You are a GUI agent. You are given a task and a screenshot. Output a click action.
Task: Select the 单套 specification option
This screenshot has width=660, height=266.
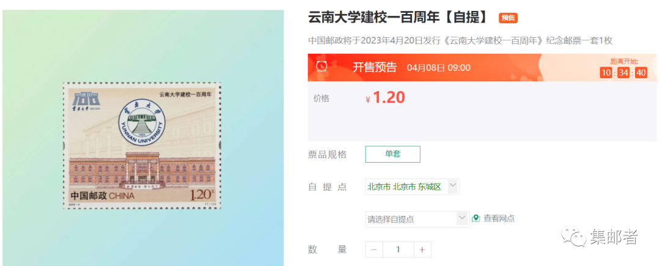tap(392, 154)
